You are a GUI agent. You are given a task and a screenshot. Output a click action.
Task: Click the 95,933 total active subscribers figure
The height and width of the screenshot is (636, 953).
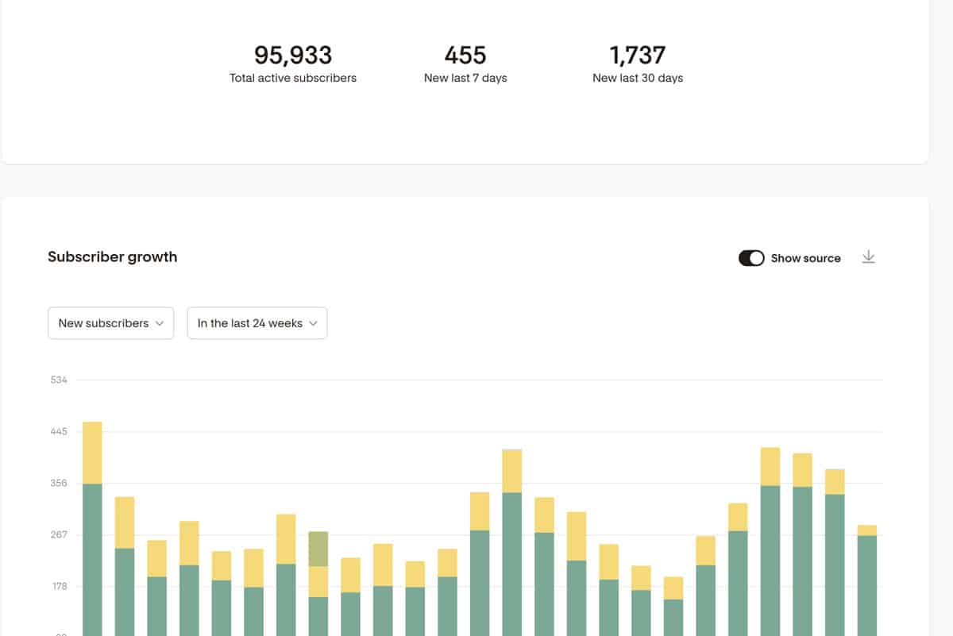[x=293, y=55]
